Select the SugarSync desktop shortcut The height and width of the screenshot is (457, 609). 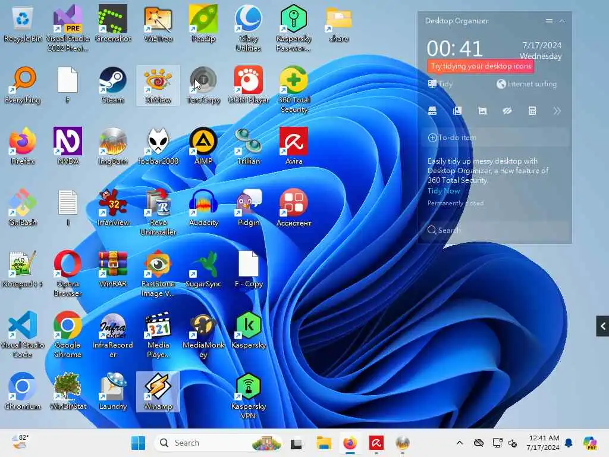(x=203, y=270)
